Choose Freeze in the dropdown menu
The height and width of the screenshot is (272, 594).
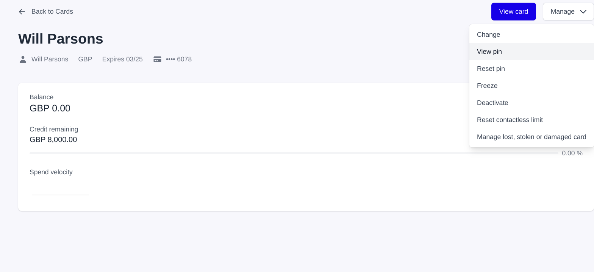pos(487,86)
